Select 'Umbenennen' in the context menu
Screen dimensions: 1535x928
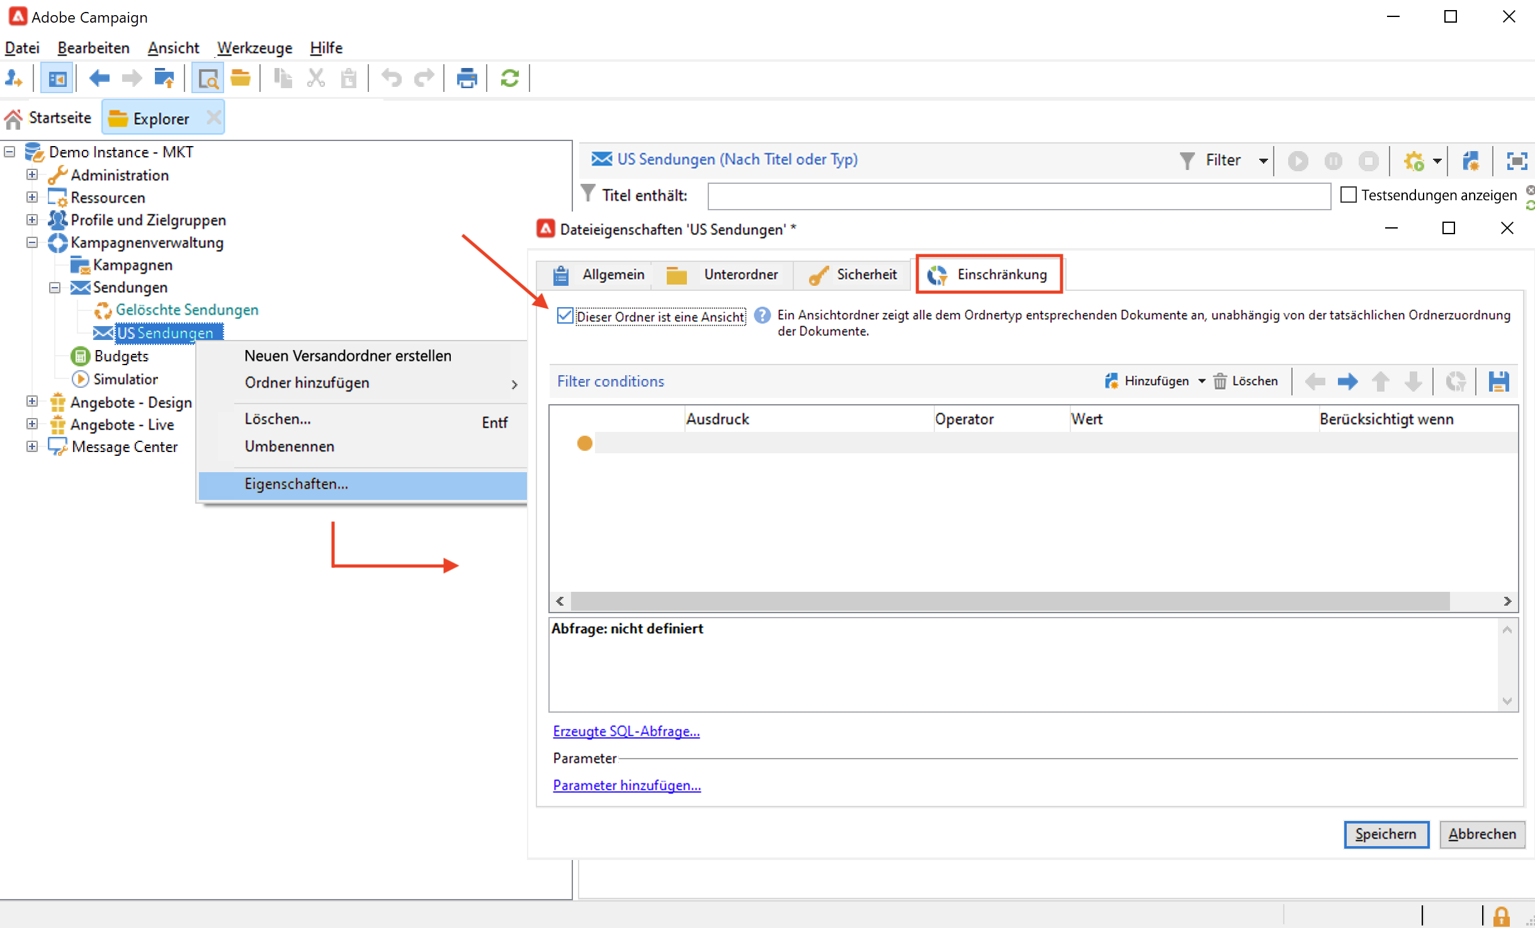coord(290,446)
